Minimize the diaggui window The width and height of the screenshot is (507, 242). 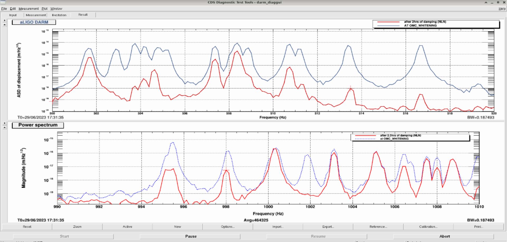point(492,2)
